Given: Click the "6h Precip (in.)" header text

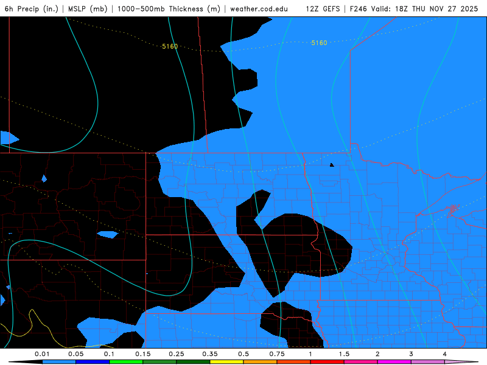Looking at the screenshot, I should 32,9.
